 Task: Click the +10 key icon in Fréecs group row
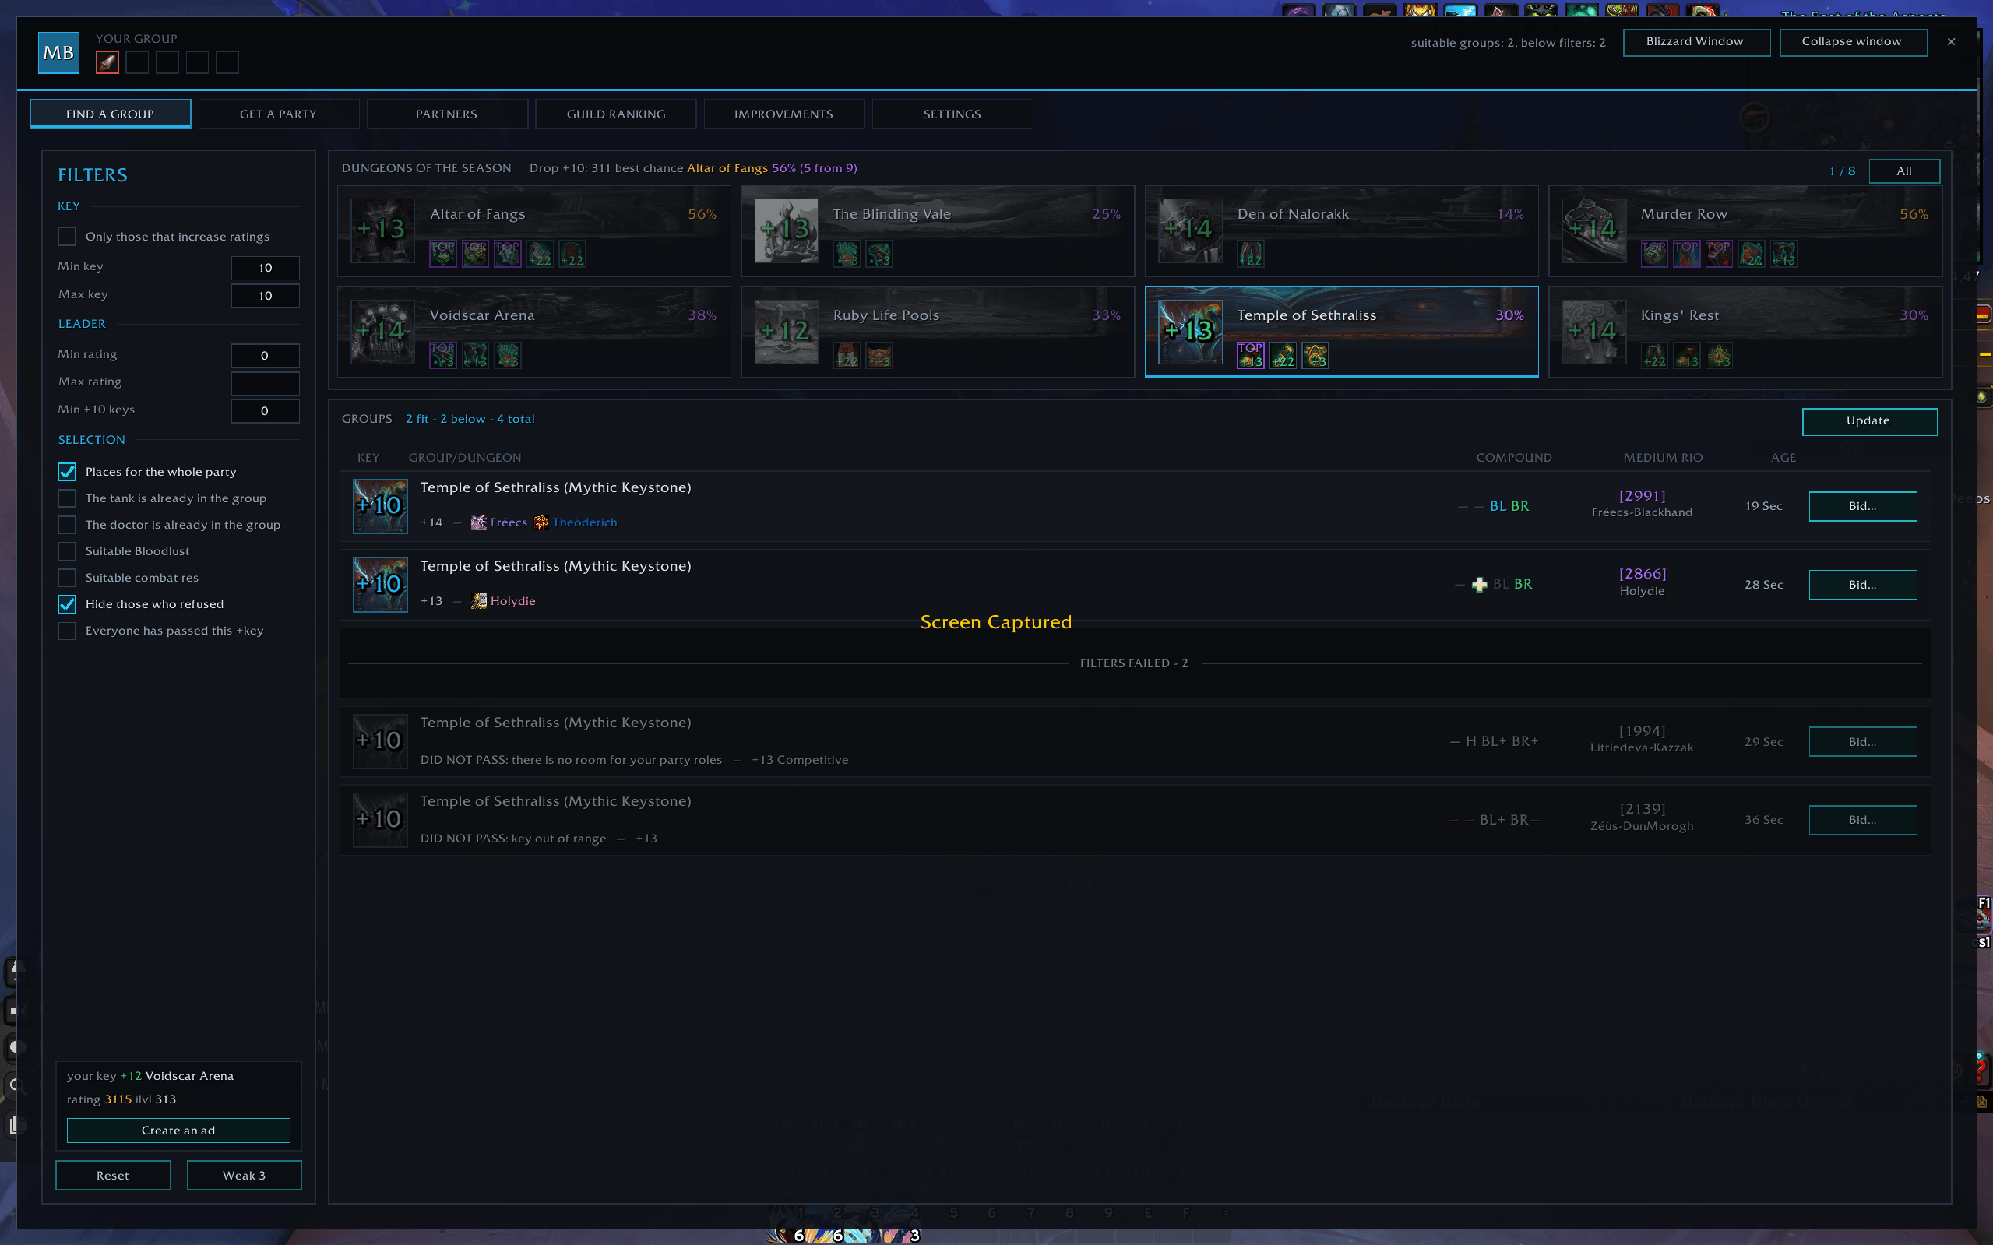click(x=381, y=506)
